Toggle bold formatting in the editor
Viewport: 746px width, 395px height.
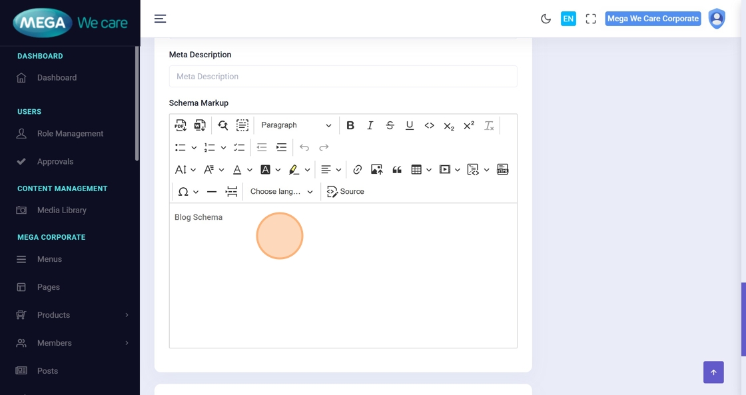point(350,125)
